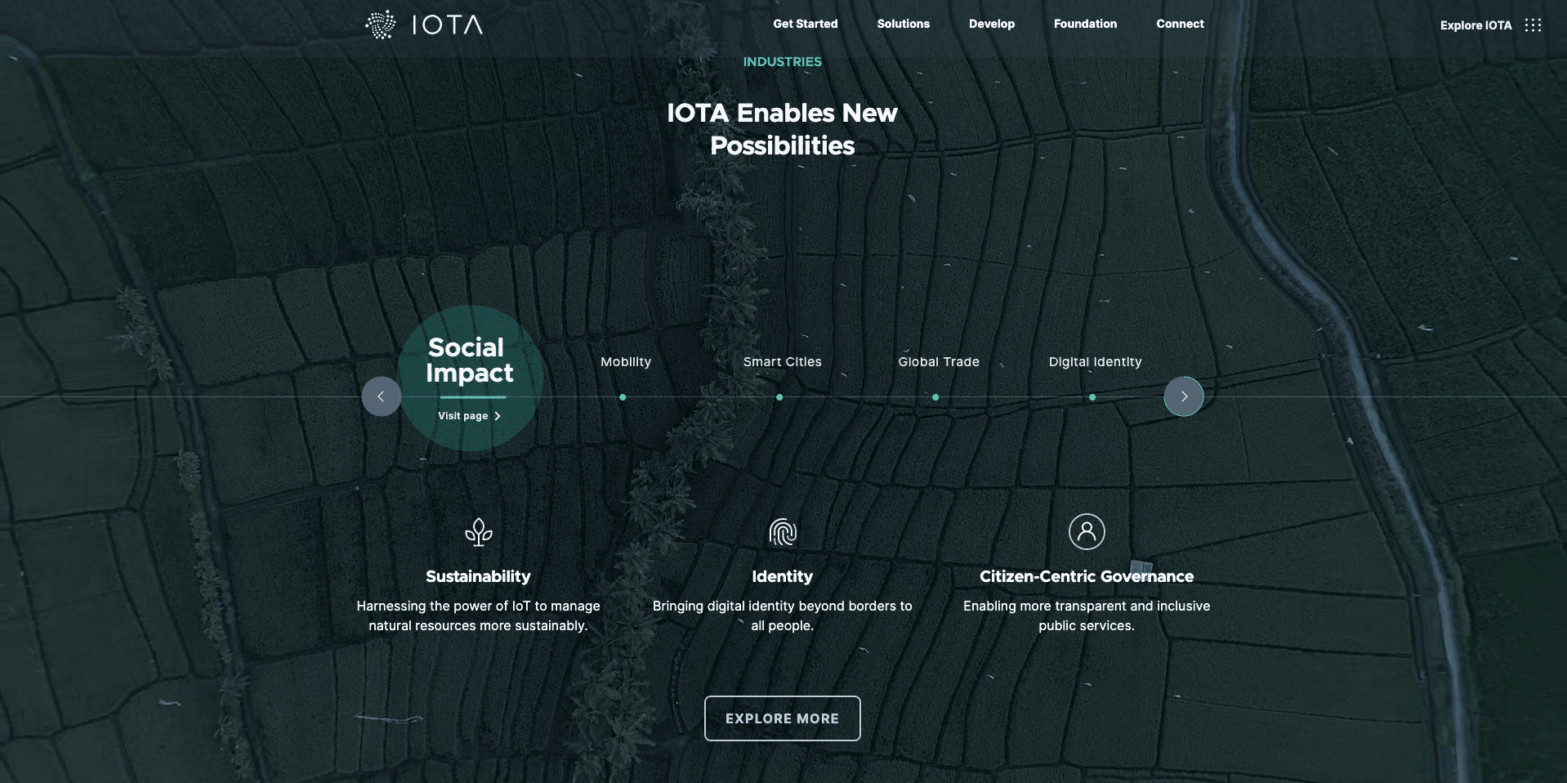Viewport: 1567px width, 783px height.
Task: Select the Smart Cities timeline dot
Action: pos(779,397)
